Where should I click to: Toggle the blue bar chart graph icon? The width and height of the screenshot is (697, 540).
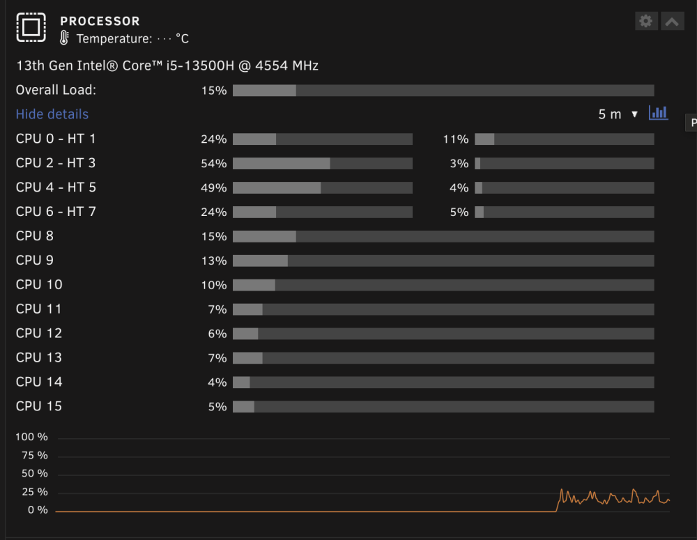click(659, 113)
